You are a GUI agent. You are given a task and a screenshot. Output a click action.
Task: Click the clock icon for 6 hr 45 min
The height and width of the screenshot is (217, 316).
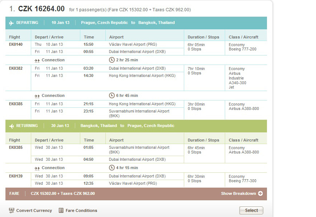pyautogui.click(x=112, y=95)
